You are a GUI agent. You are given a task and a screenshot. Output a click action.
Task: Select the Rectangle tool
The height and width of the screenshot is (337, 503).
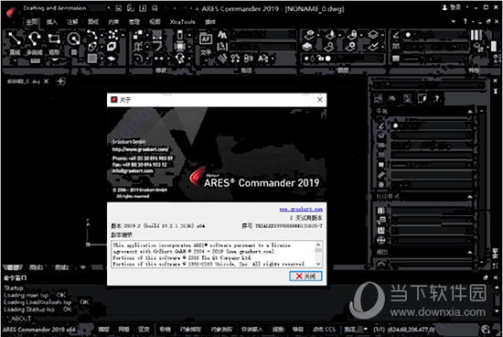click(x=54, y=38)
